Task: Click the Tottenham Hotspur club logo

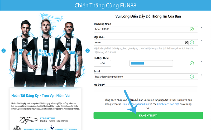Action: click(52, 128)
